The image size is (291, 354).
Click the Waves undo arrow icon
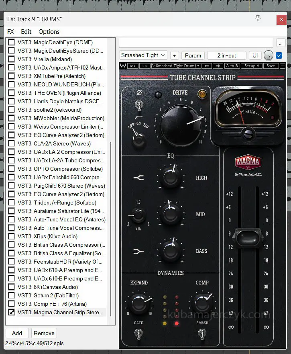[x=133, y=66]
